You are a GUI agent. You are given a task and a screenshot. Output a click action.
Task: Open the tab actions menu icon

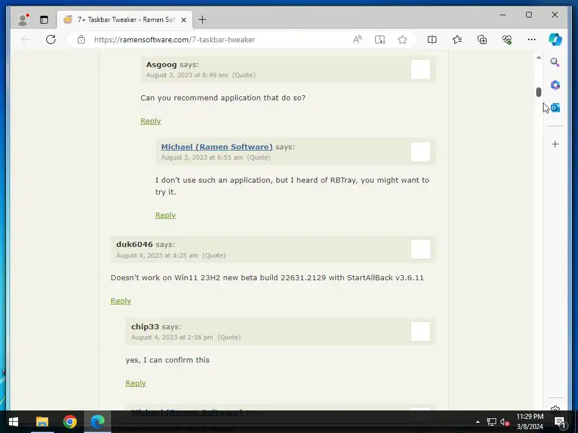pos(44,20)
